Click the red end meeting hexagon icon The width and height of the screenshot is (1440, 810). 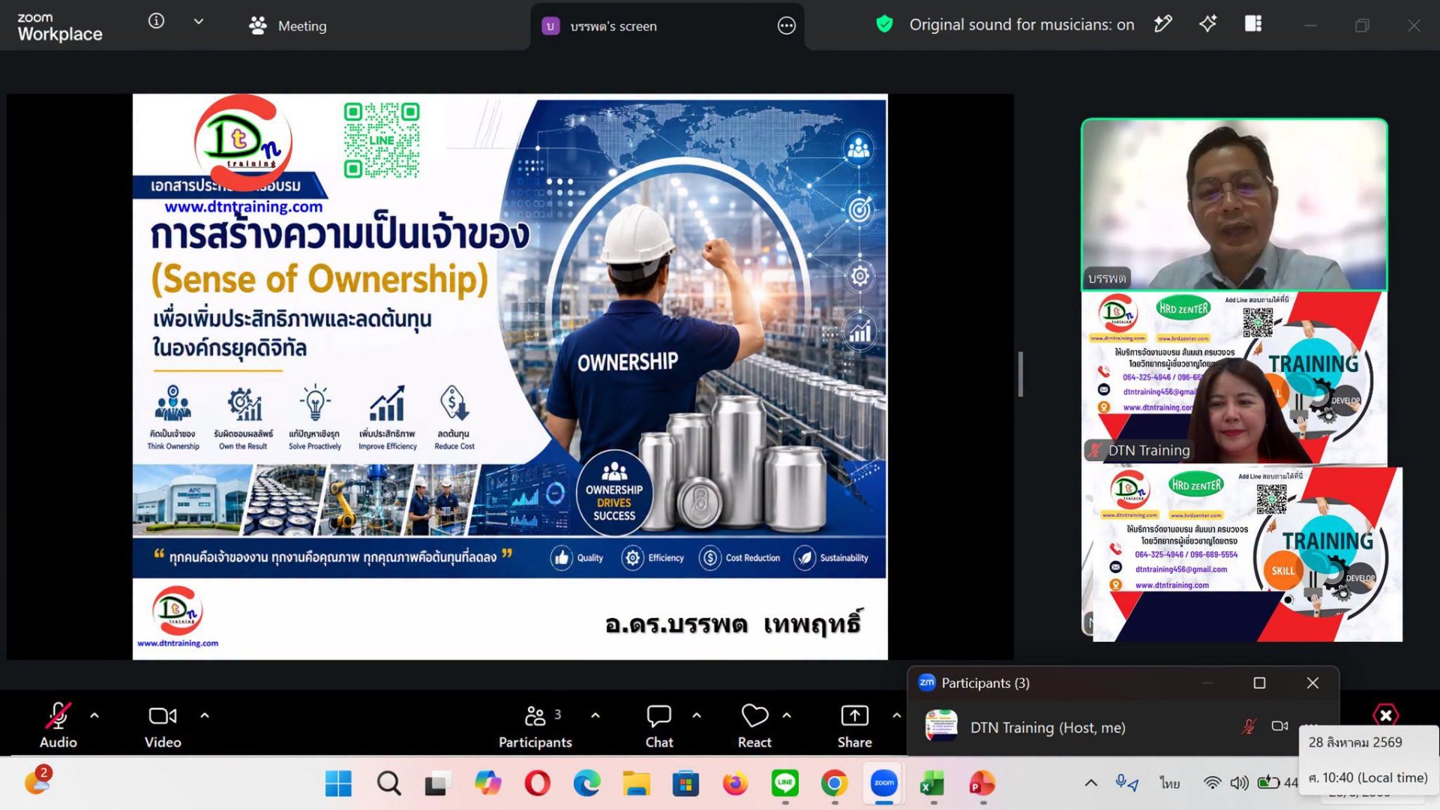point(1385,715)
